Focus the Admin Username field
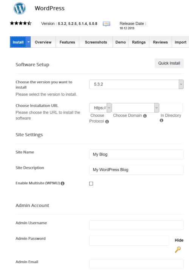 click(x=136, y=225)
